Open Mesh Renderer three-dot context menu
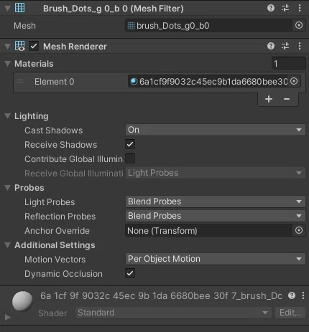 (300, 46)
